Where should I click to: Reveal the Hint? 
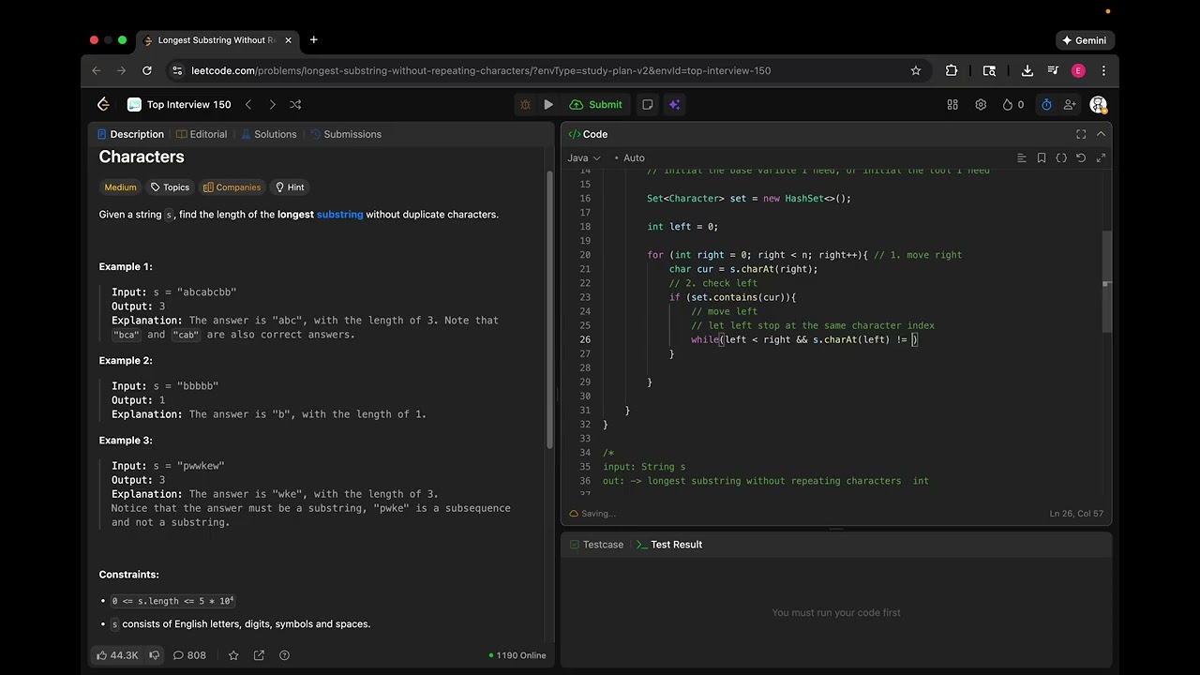(x=290, y=187)
